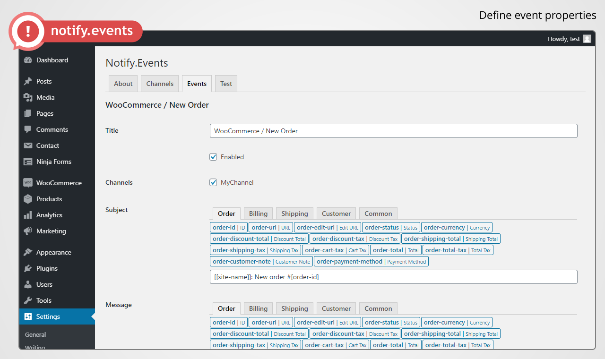Open General settings submenu link

[x=35, y=334]
